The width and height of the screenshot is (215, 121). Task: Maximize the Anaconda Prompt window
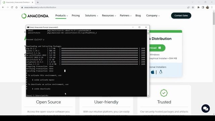click(139, 27)
